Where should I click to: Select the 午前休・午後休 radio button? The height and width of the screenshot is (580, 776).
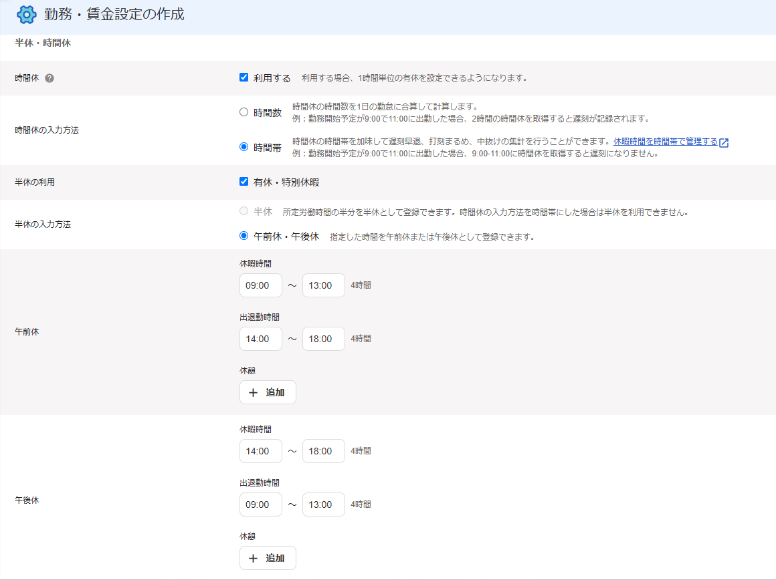[244, 236]
